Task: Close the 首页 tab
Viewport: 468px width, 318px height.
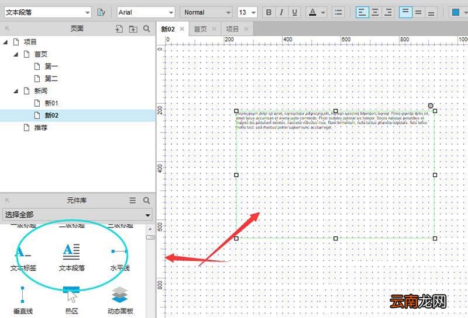Action: point(214,29)
